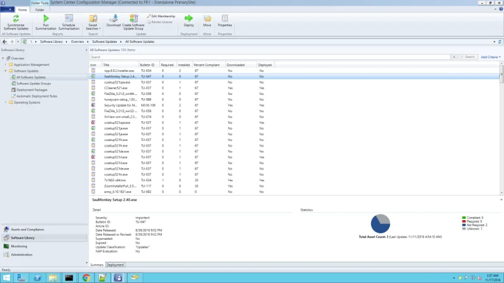Viewport: 504px width, 283px height.
Task: Run Summarization from the ribbon
Action: tap(45, 23)
